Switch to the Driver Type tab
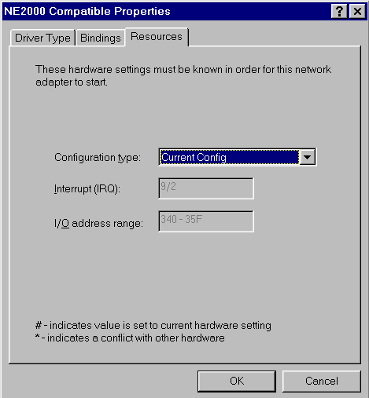Viewport: 369px width, 398px height. (x=42, y=38)
